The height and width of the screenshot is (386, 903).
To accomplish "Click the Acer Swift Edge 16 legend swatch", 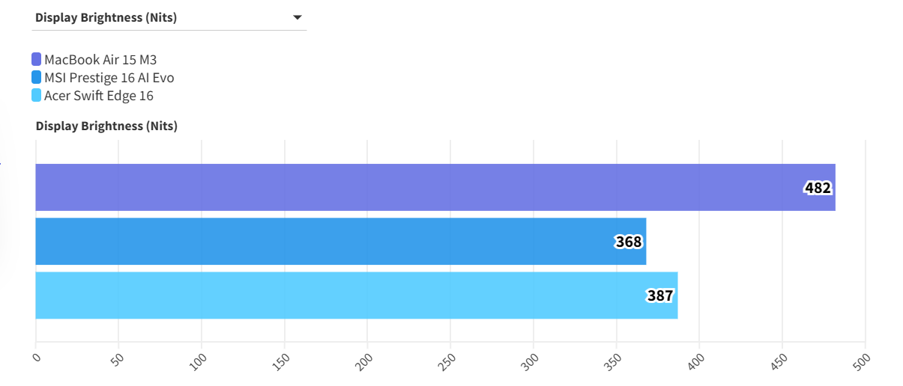I will coord(37,96).
